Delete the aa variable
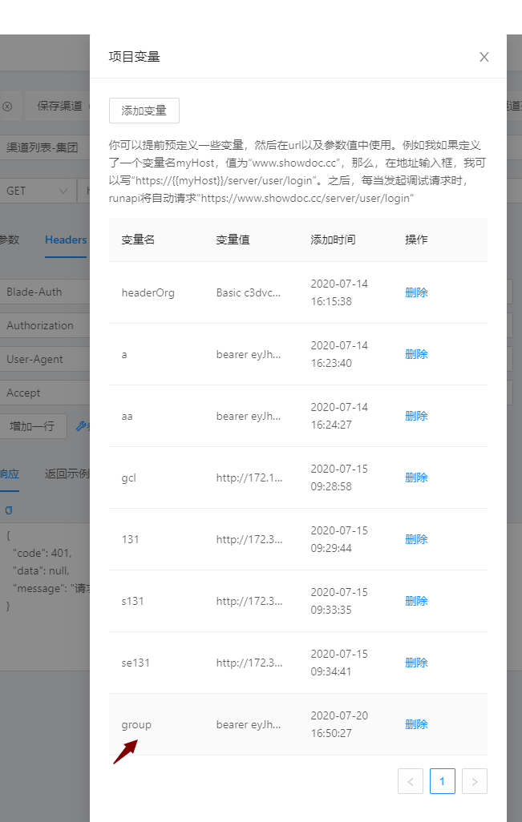 [x=416, y=416]
